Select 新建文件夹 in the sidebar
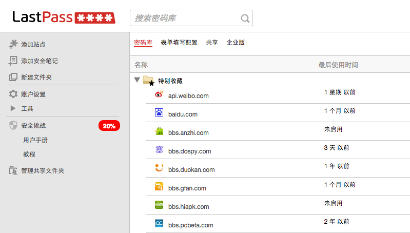The width and height of the screenshot is (410, 233). [x=36, y=77]
